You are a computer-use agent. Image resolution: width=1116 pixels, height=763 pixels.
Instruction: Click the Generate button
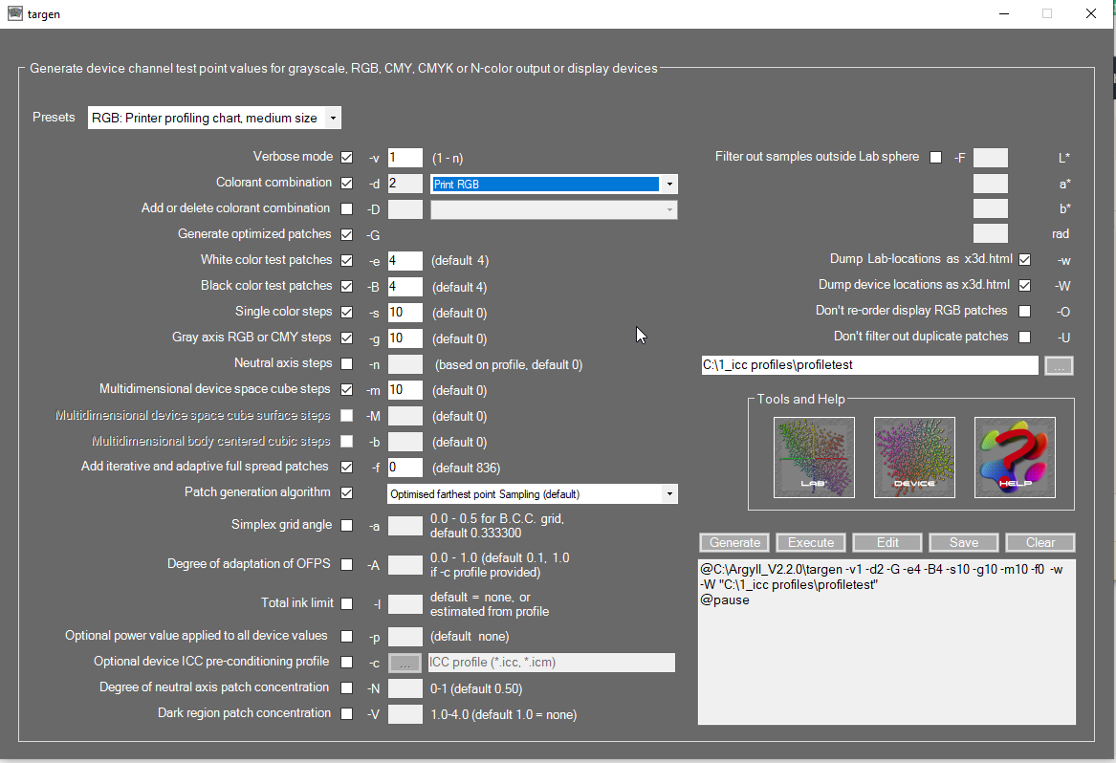pos(734,542)
